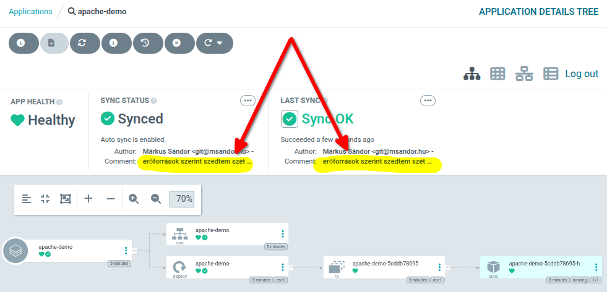
Task: Switch to the network view icon
Action: tap(524, 73)
